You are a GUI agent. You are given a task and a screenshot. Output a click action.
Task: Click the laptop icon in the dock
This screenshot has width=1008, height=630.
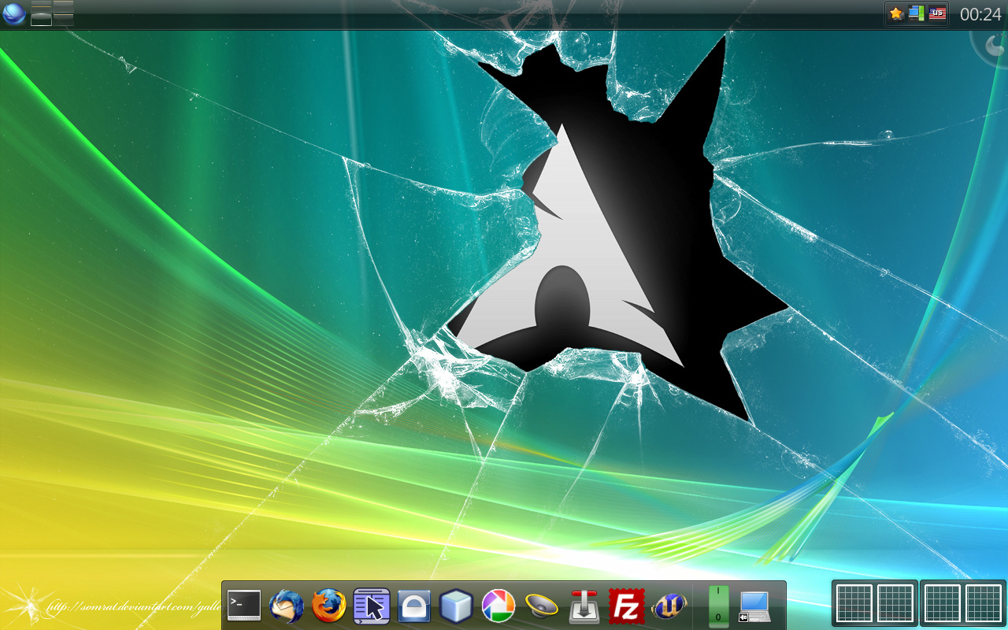754,606
